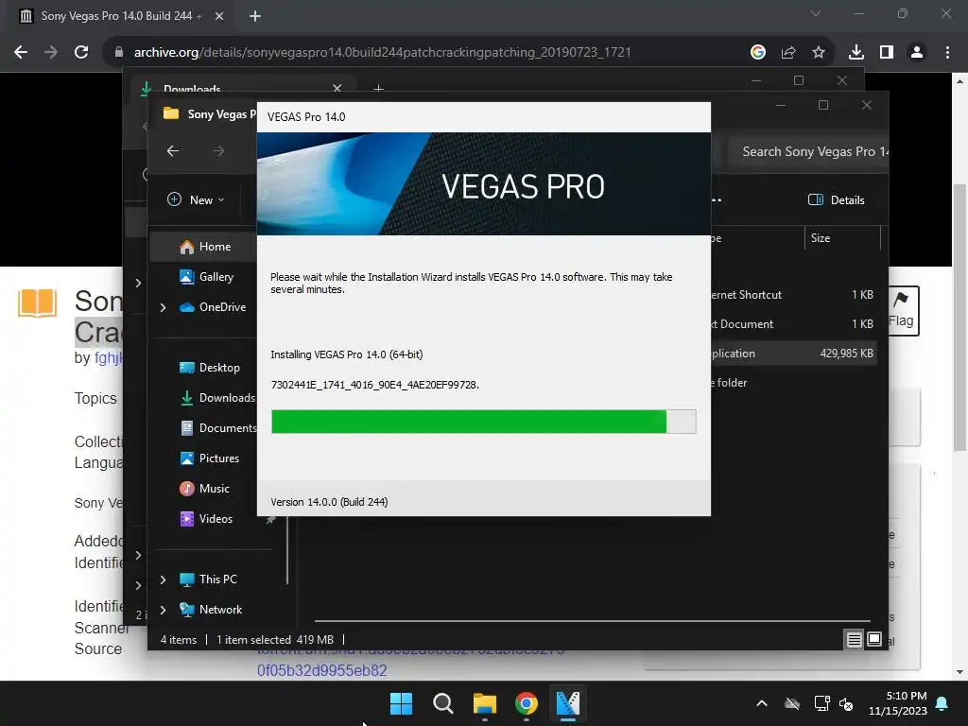Click the Search Sony Vegas Pro search box
The image size is (968, 726).
pos(807,151)
